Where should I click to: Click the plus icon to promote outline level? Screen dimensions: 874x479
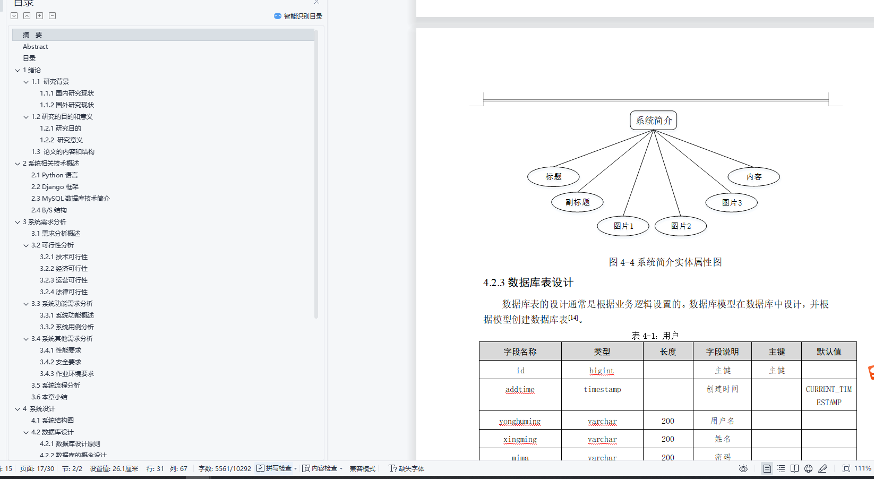[39, 16]
